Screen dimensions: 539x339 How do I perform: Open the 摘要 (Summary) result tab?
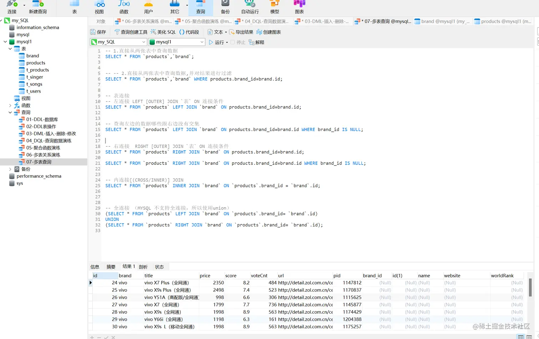tap(111, 267)
